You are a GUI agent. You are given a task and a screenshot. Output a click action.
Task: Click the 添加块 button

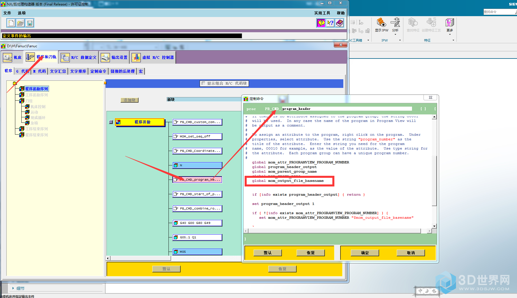click(x=130, y=100)
